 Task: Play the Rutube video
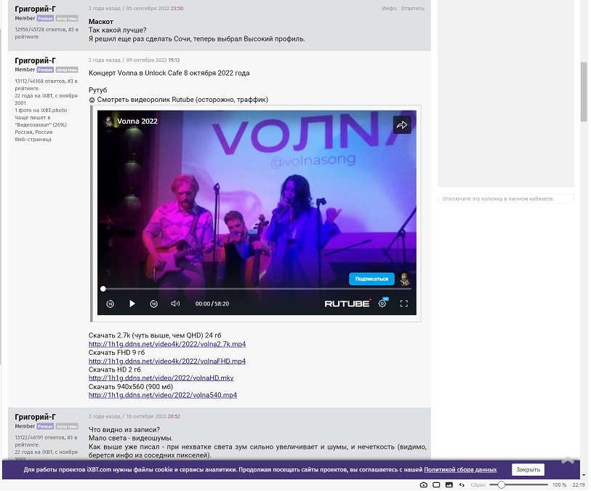[132, 303]
